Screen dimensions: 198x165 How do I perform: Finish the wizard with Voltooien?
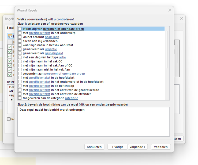click(161, 147)
